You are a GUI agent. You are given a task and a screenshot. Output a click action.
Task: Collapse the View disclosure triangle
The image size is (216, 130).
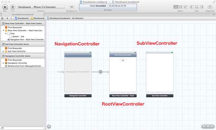click(x=6, y=34)
